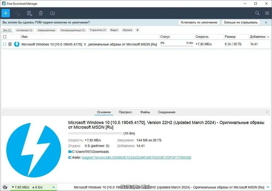Toggle snail mode icon in the status bar
Viewport: 272px width, 191px height.
point(5,187)
